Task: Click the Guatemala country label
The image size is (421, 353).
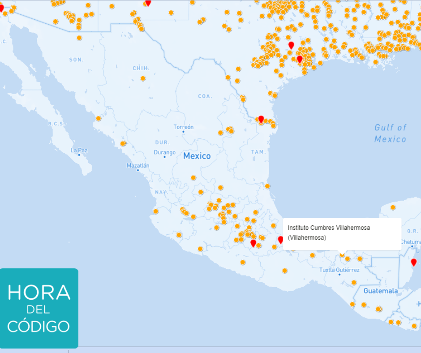Action: point(381,291)
